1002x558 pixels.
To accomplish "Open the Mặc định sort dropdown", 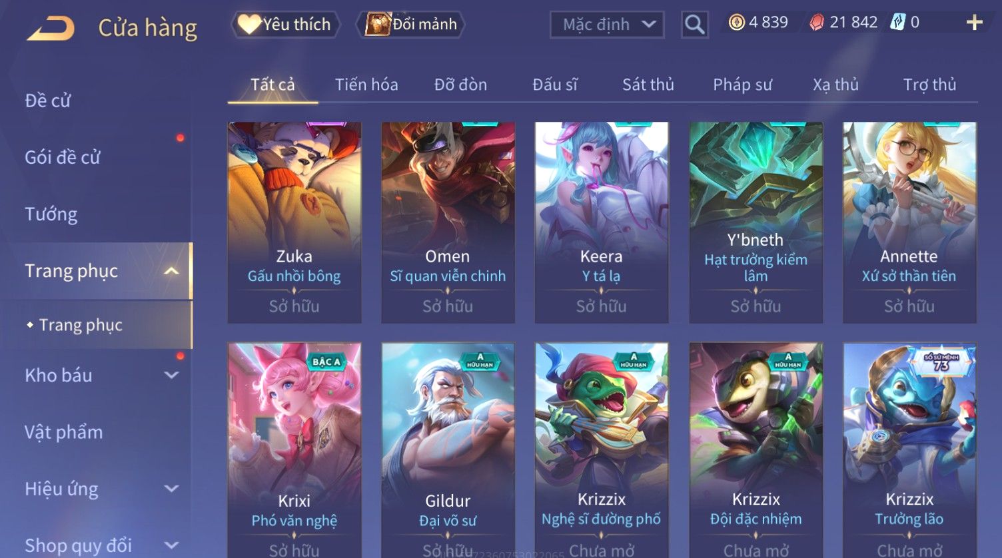I will (x=607, y=25).
